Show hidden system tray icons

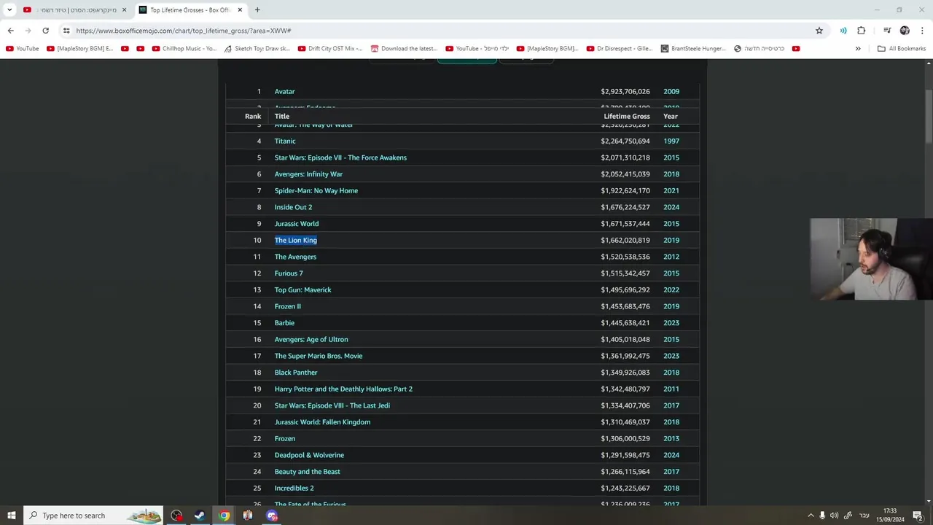[810, 516]
